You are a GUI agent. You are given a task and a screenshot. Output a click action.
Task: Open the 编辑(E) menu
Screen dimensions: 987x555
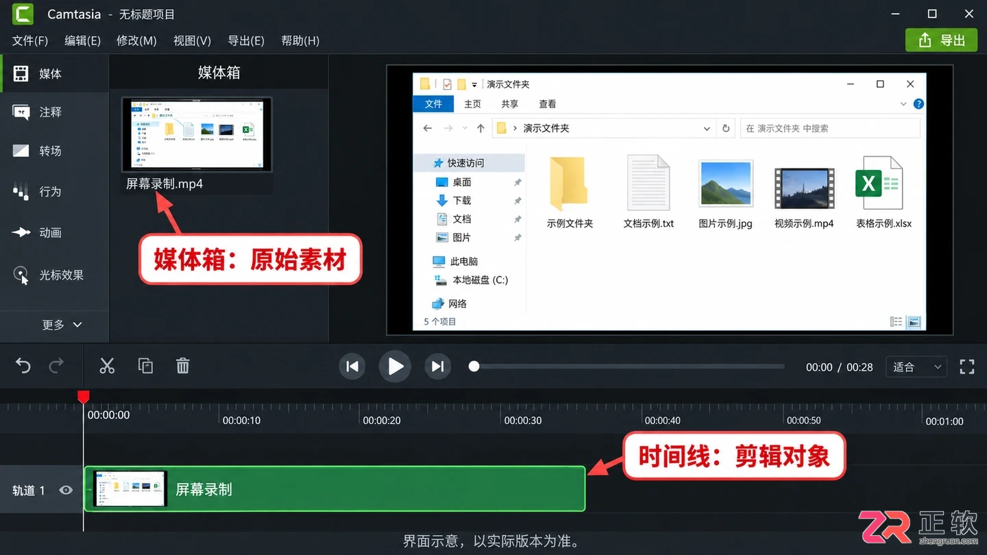(82, 40)
